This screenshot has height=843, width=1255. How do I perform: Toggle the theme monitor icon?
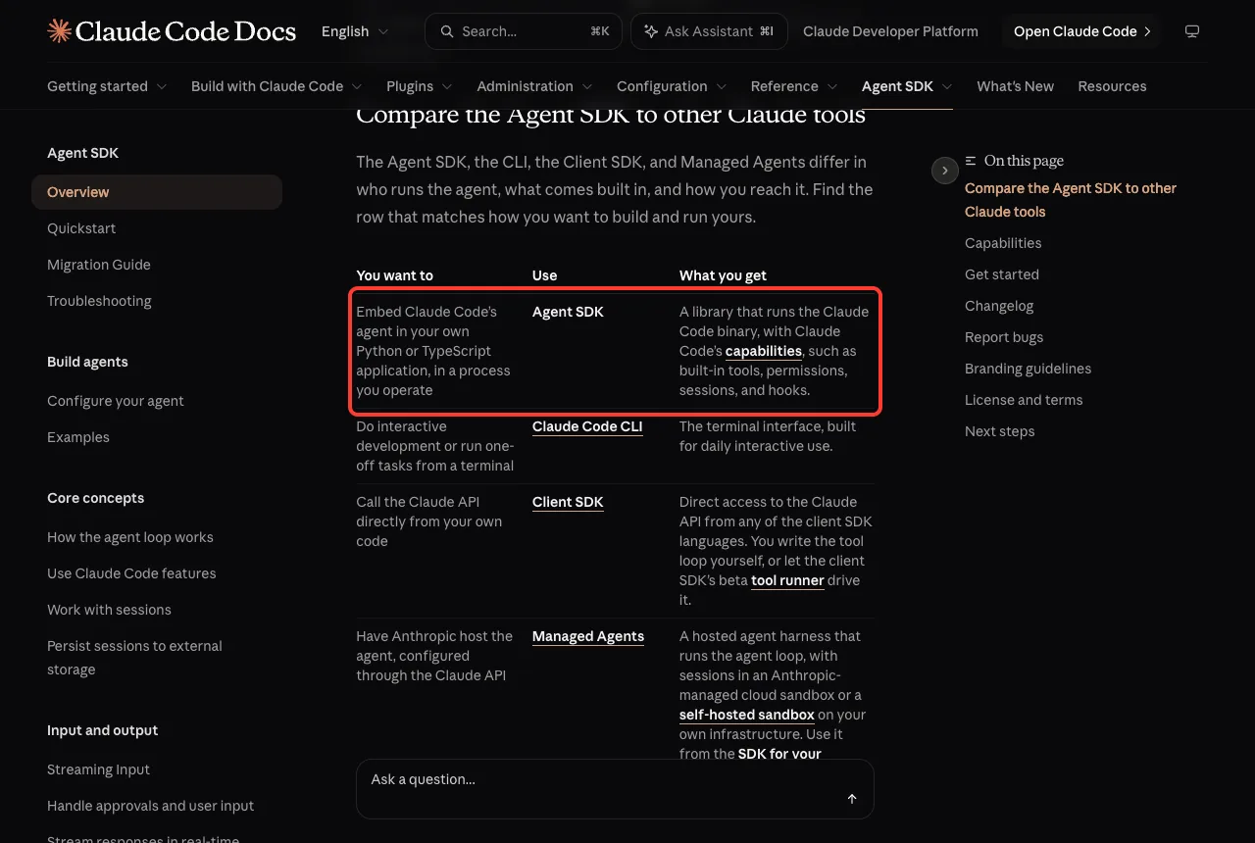point(1192,31)
